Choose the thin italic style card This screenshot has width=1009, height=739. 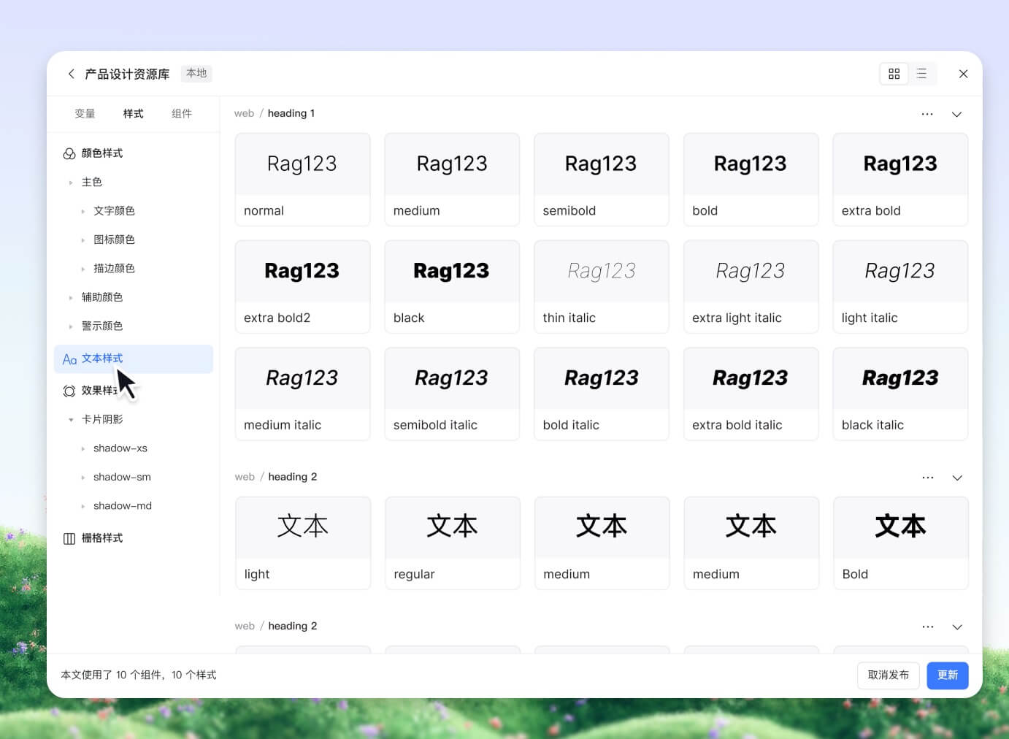pos(601,287)
